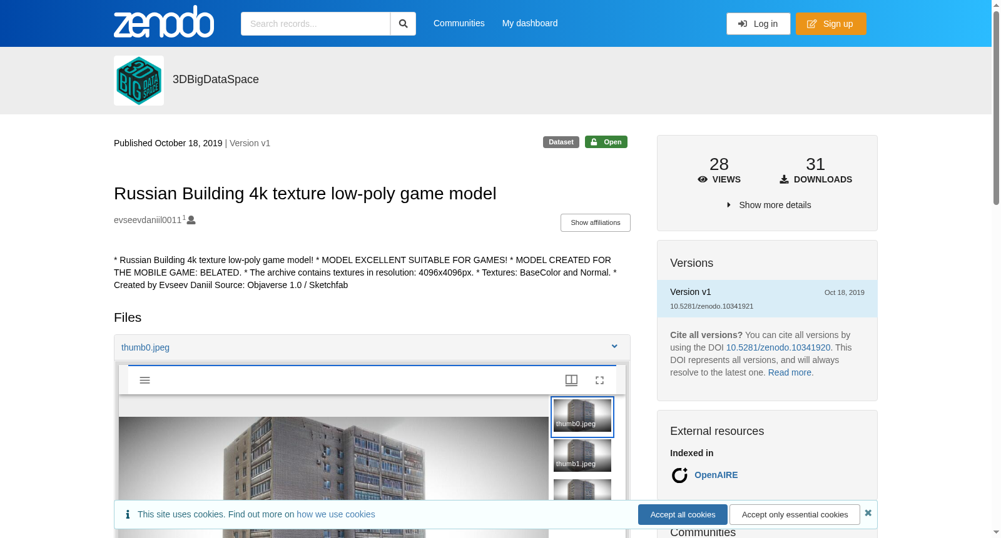Select the thumb1.jpeg thumbnail

pyautogui.click(x=582, y=456)
